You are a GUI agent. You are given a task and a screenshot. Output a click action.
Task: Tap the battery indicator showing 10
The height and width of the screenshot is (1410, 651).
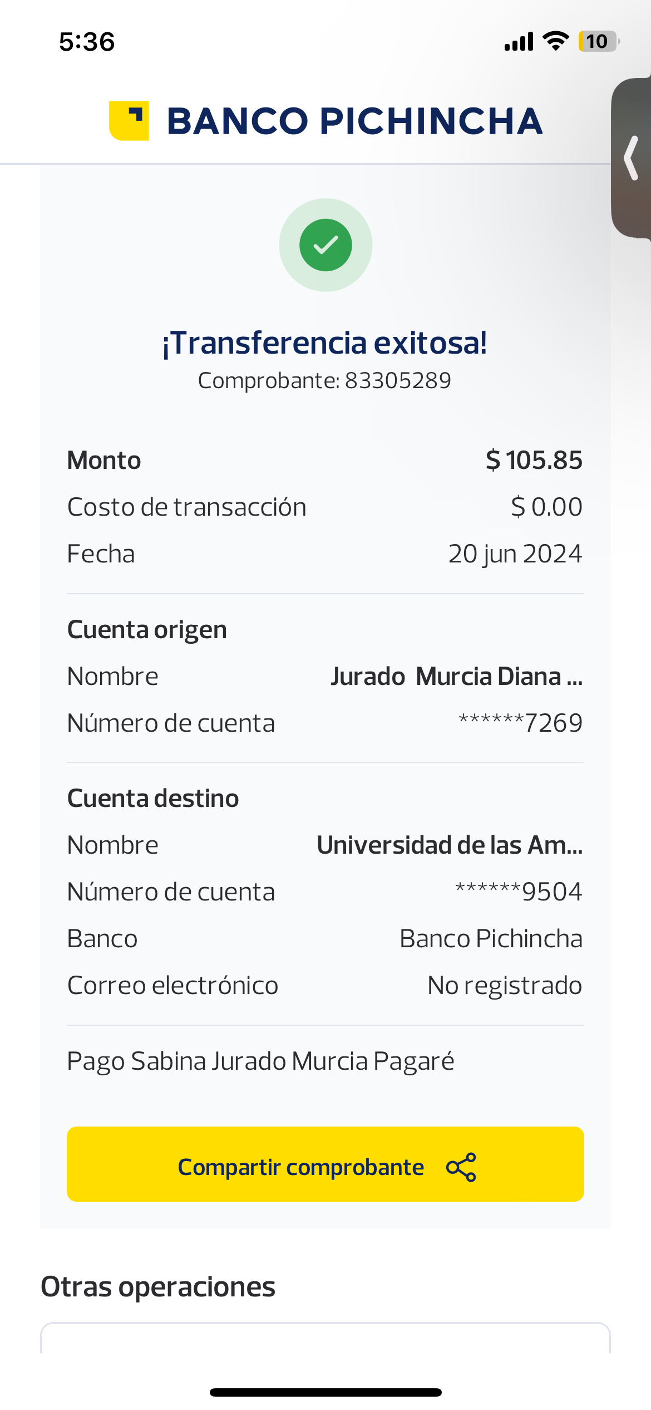(x=598, y=41)
